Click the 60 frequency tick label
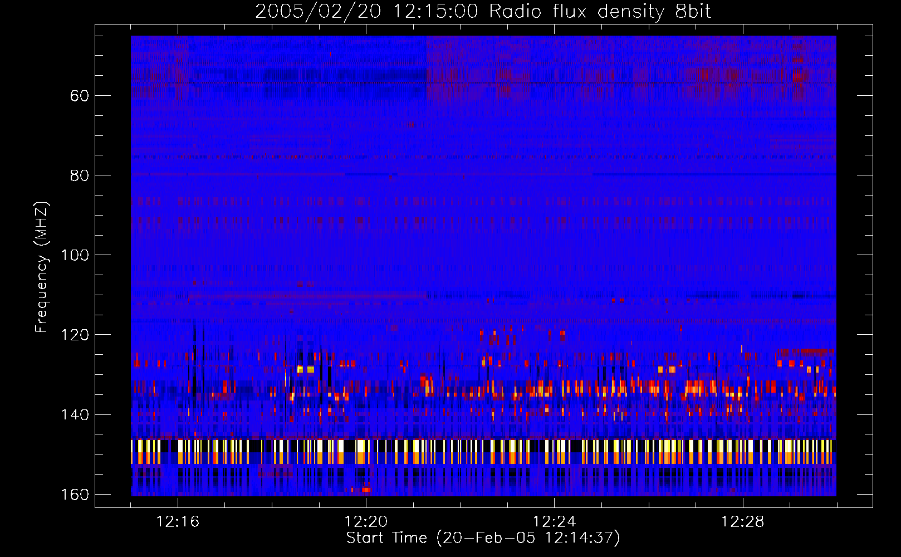The height and width of the screenshot is (557, 901). (x=79, y=96)
